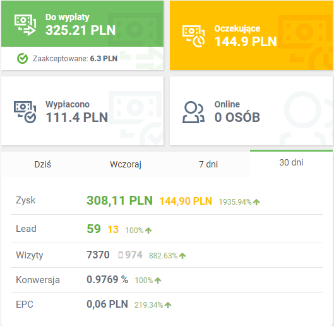Click the 0 OSÓB online value
Screen dimensions: 334x326
(x=237, y=118)
